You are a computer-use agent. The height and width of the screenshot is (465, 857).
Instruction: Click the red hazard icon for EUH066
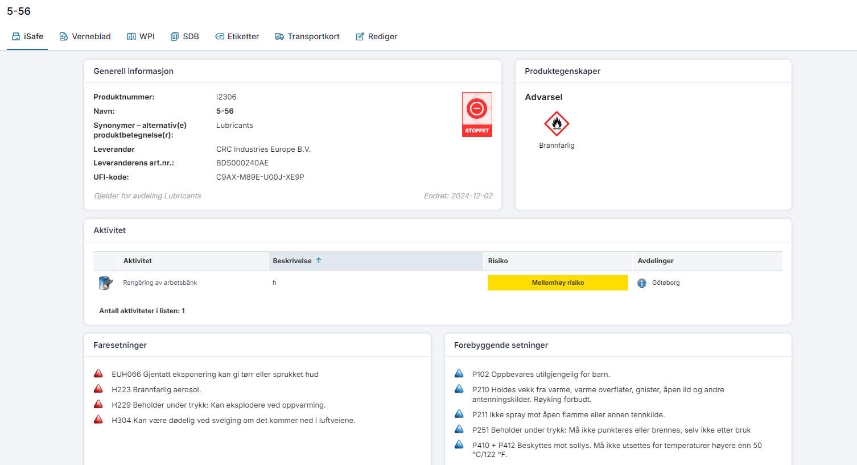click(x=98, y=374)
